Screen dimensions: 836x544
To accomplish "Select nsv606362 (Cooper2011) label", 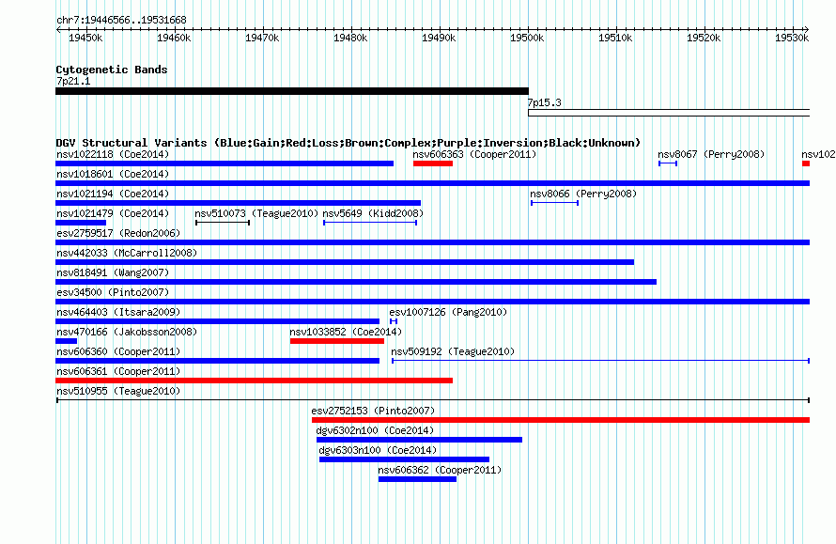I will point(440,471).
